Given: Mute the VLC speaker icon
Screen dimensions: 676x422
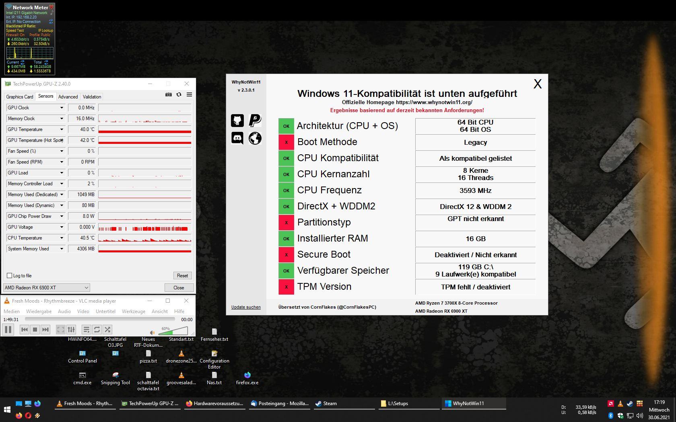Looking at the screenshot, I should 152,332.
